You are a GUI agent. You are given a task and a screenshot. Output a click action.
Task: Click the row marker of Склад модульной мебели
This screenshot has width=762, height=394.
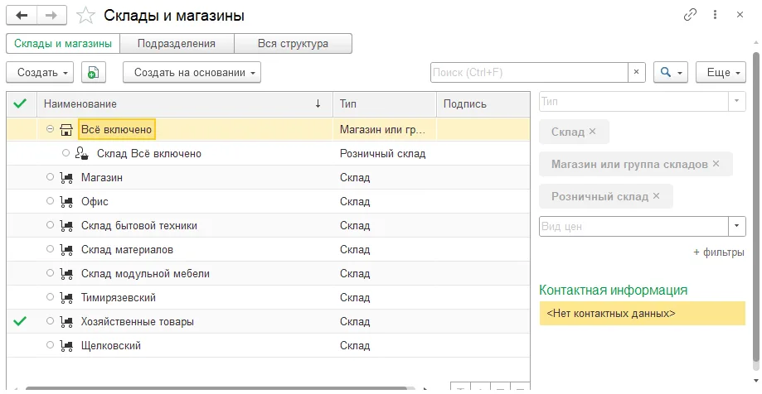50,273
